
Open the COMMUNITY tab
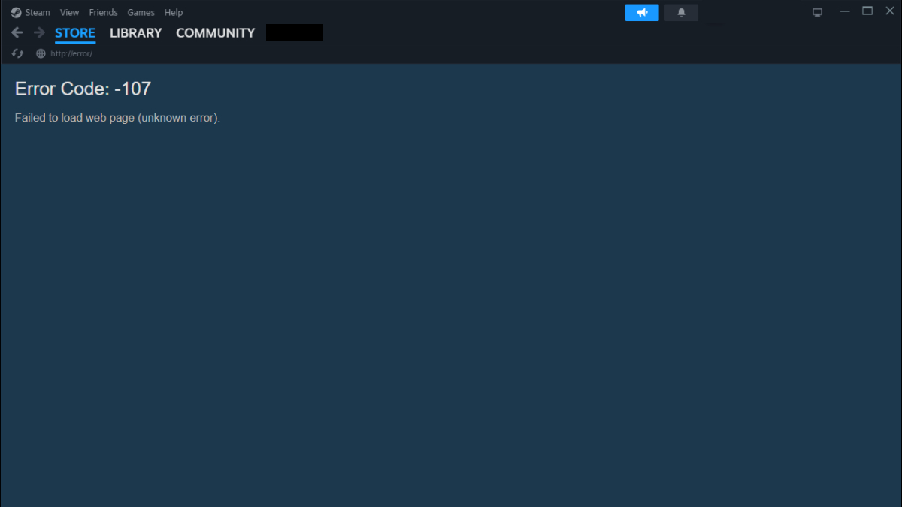click(x=215, y=33)
